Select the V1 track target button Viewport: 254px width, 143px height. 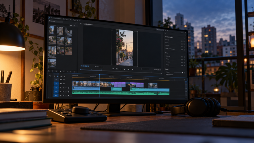tap(56, 84)
